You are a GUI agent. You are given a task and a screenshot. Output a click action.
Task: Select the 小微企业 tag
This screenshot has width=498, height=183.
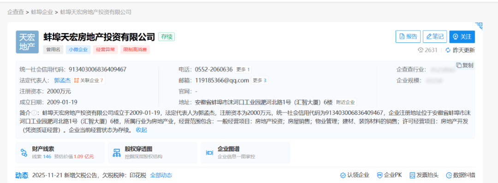[x=78, y=50]
